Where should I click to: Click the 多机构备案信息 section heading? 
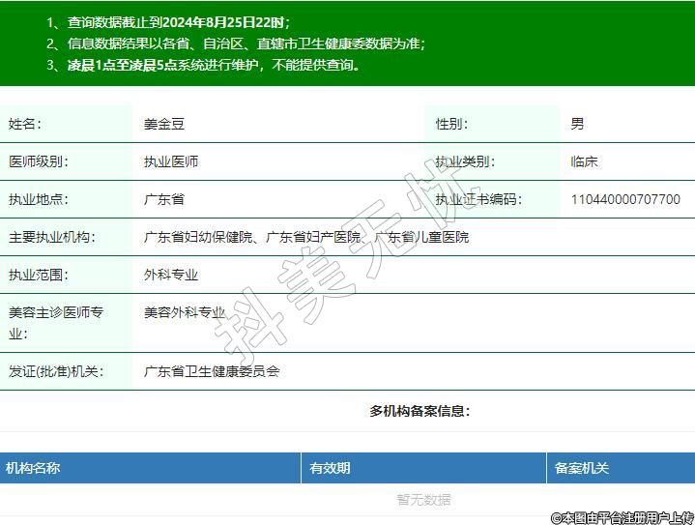point(420,411)
